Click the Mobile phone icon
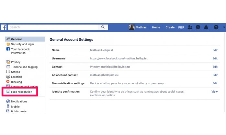The image size is (226, 135). click(8, 106)
